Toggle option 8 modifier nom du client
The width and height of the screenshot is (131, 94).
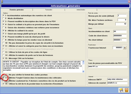coord(4,37)
